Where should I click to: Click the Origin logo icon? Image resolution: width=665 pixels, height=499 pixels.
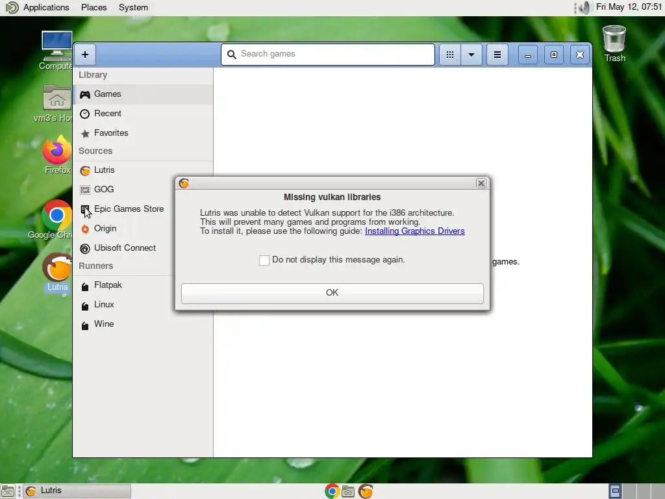click(x=85, y=229)
